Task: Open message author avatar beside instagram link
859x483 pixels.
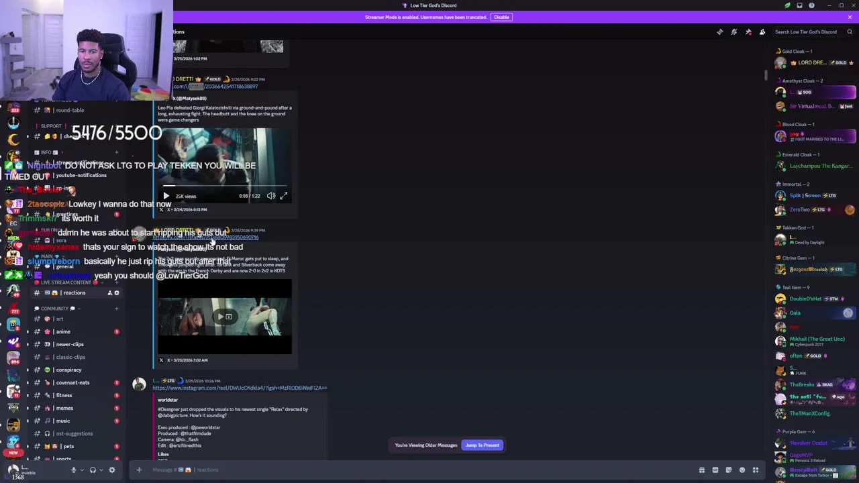Action: 139,384
